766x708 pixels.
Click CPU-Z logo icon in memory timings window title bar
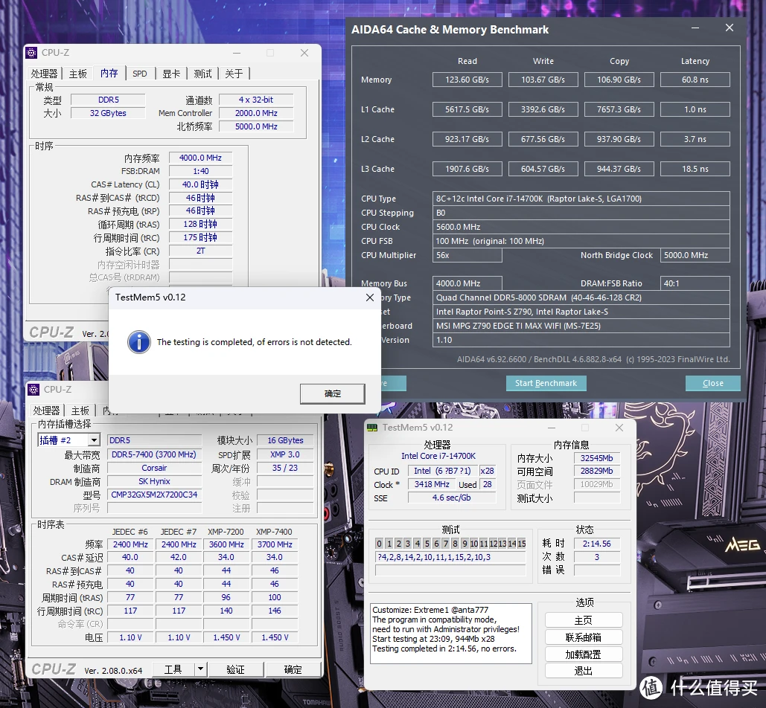[x=31, y=53]
